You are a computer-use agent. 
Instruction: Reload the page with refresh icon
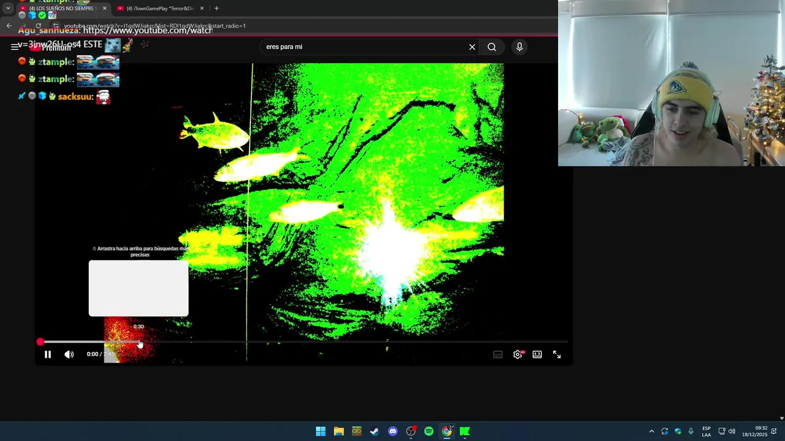click(38, 26)
